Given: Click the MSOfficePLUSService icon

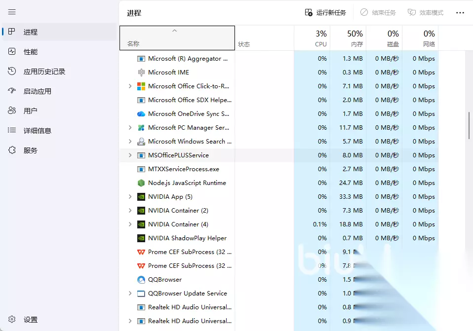Looking at the screenshot, I should click(141, 155).
